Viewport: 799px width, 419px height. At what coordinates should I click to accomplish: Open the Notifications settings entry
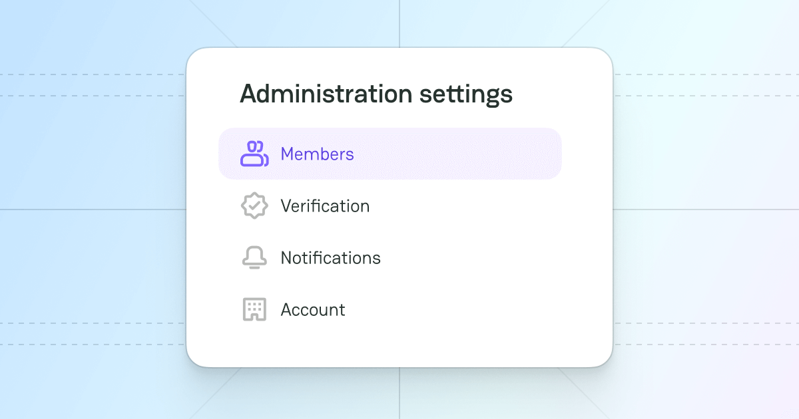[x=331, y=257]
